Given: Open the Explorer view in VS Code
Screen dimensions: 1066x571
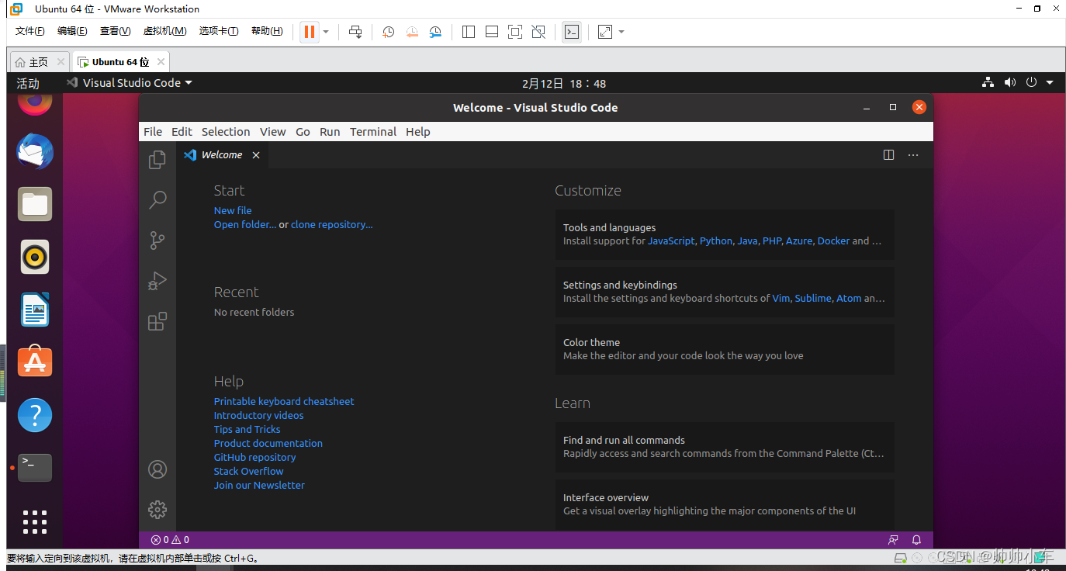Looking at the screenshot, I should click(157, 159).
